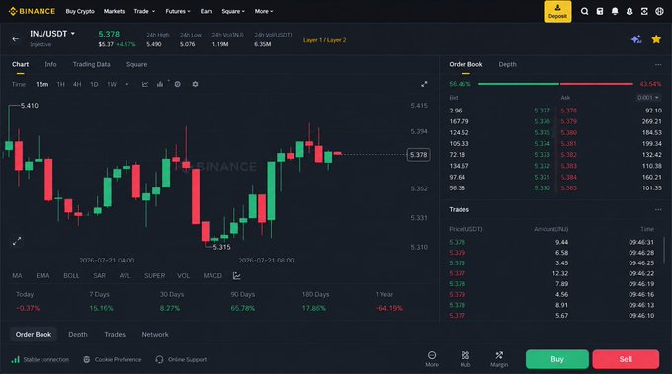Viewport: 672px width, 374px height.
Task: Open Markets in top navigation
Action: tap(114, 11)
